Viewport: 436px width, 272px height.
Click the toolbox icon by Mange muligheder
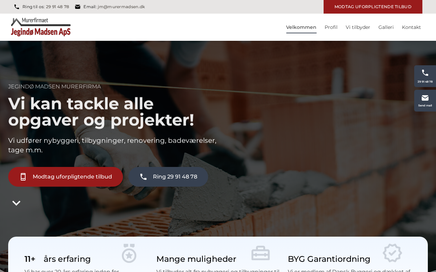pos(261,253)
